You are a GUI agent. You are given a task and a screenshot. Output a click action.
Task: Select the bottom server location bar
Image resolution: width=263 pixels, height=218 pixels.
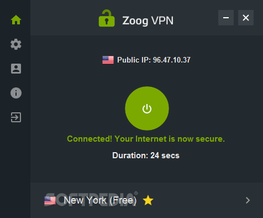[x=146, y=200]
